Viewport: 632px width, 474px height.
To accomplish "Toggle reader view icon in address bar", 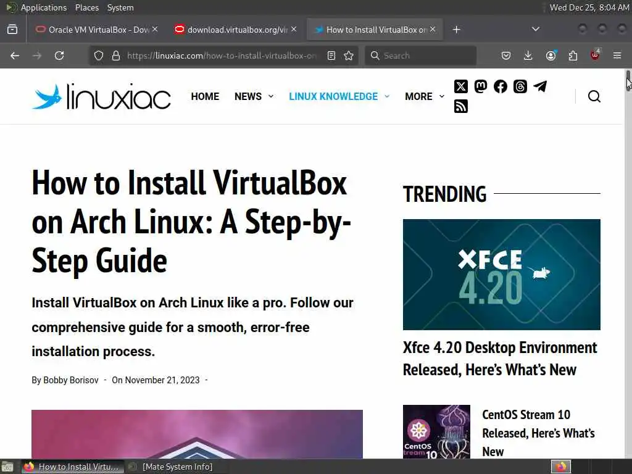I will coord(331,56).
